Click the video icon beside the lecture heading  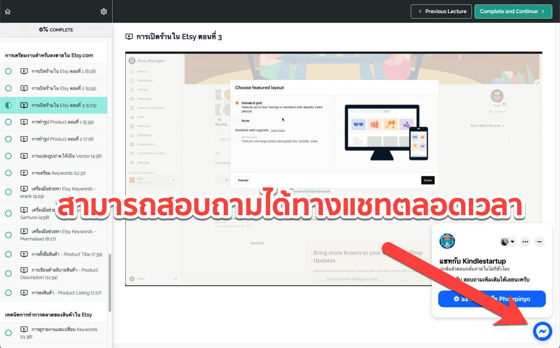[129, 37]
